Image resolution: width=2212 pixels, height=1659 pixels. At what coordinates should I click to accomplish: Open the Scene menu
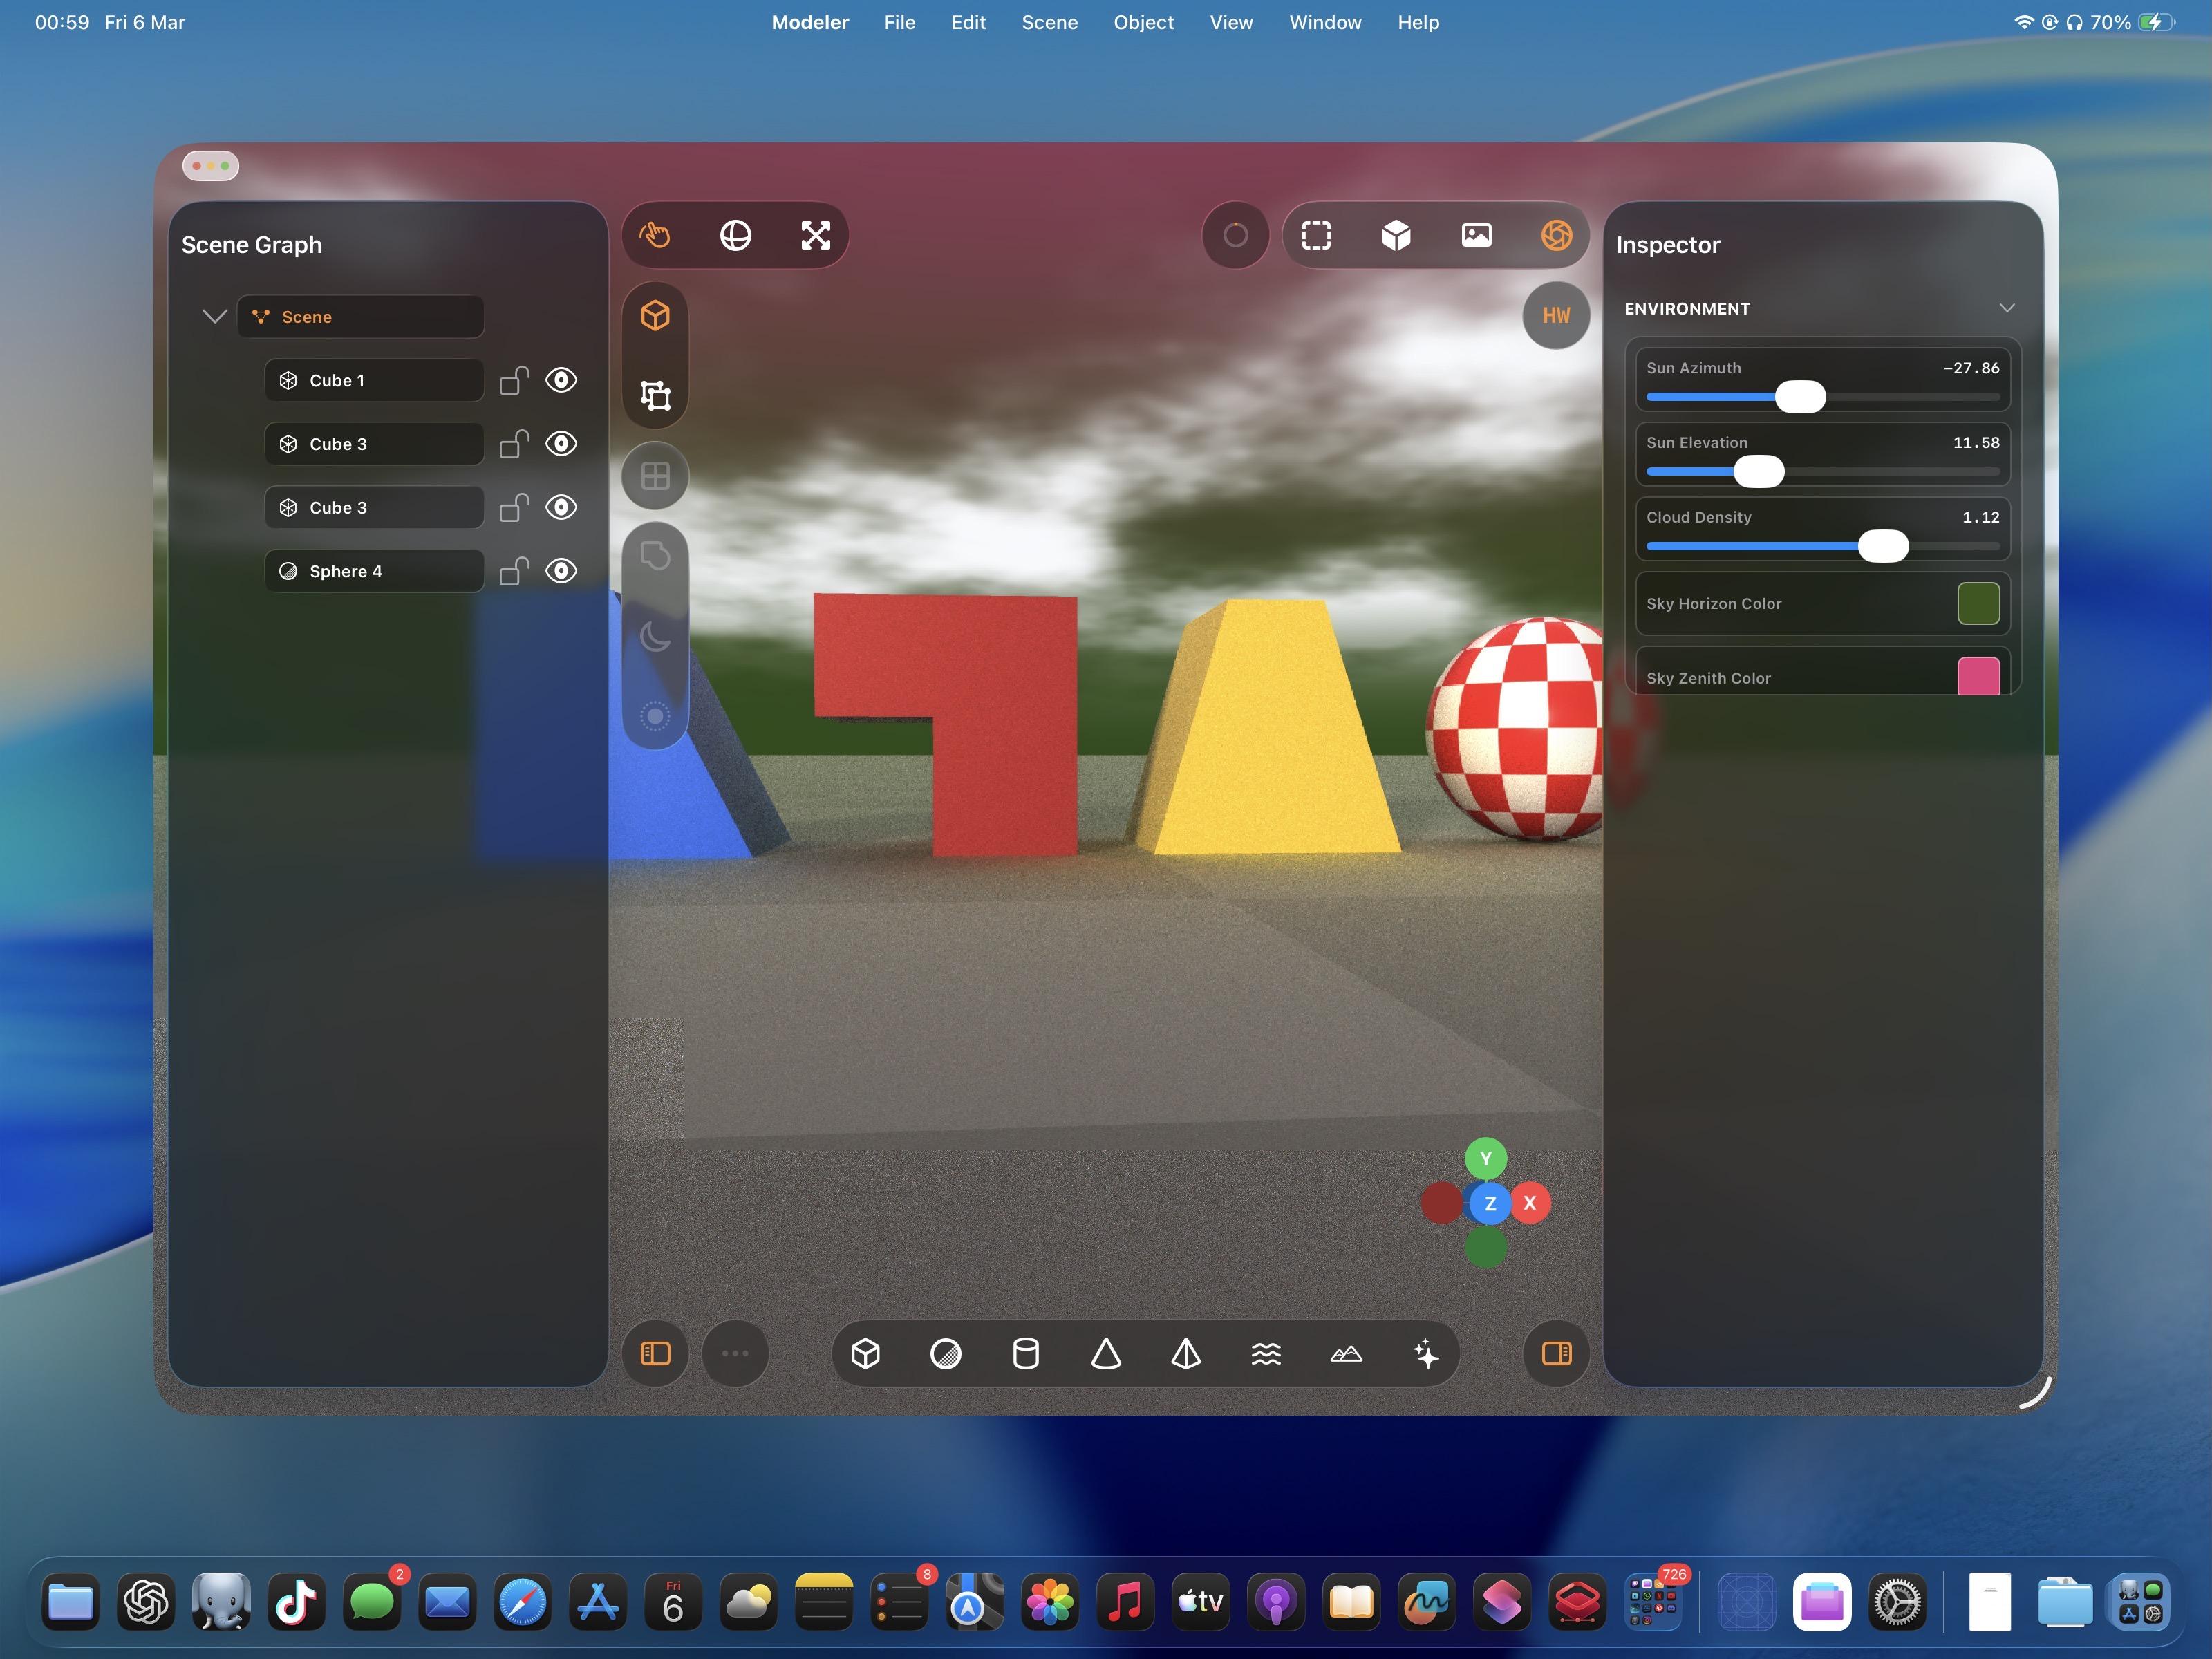(x=1049, y=22)
